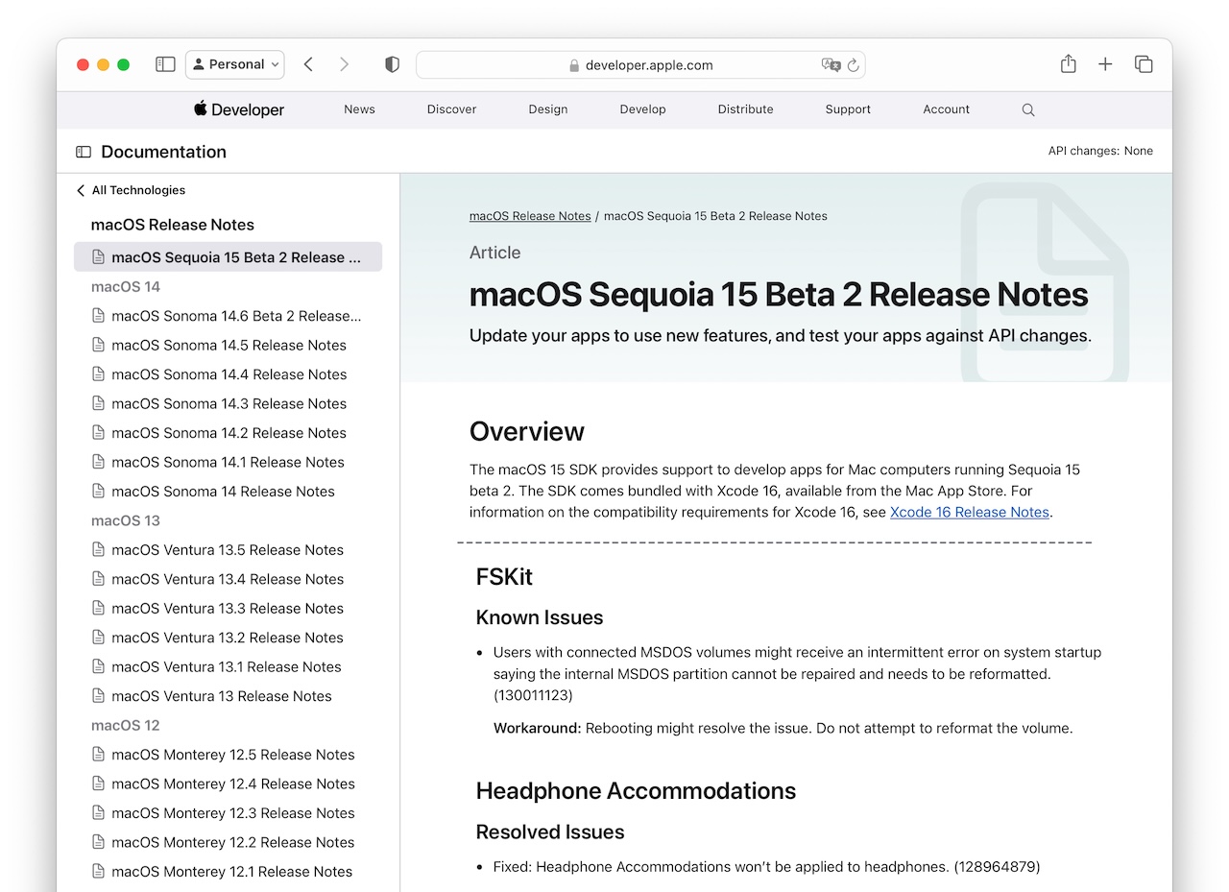The image size is (1229, 892).
Task: Click the translate icon in address bar
Action: [x=831, y=65]
